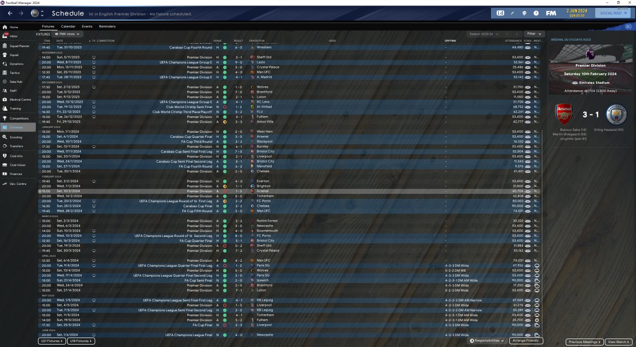
Task: Click the stadium thumbnail in match preview
Action: 591,69
